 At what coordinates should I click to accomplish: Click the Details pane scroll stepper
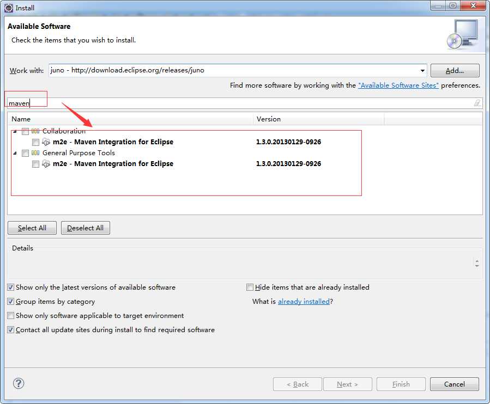click(x=477, y=263)
